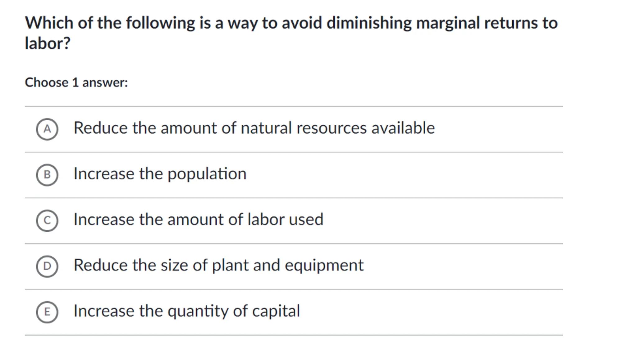Choose the circle labeled B
Viewport: 636px width, 361px height.
click(x=47, y=175)
